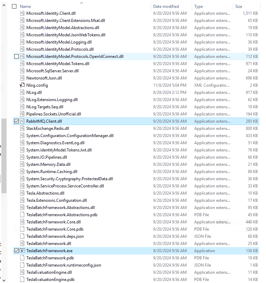Click the TeslaEvaluationEngine.dll file icon
The height and width of the screenshot is (283, 266).
(x=22, y=272)
